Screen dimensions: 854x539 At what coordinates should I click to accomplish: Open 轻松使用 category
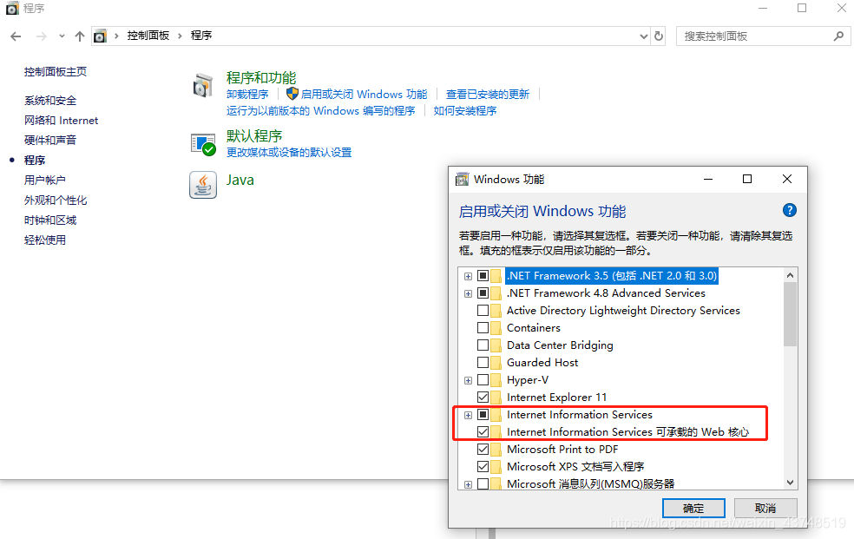click(44, 240)
